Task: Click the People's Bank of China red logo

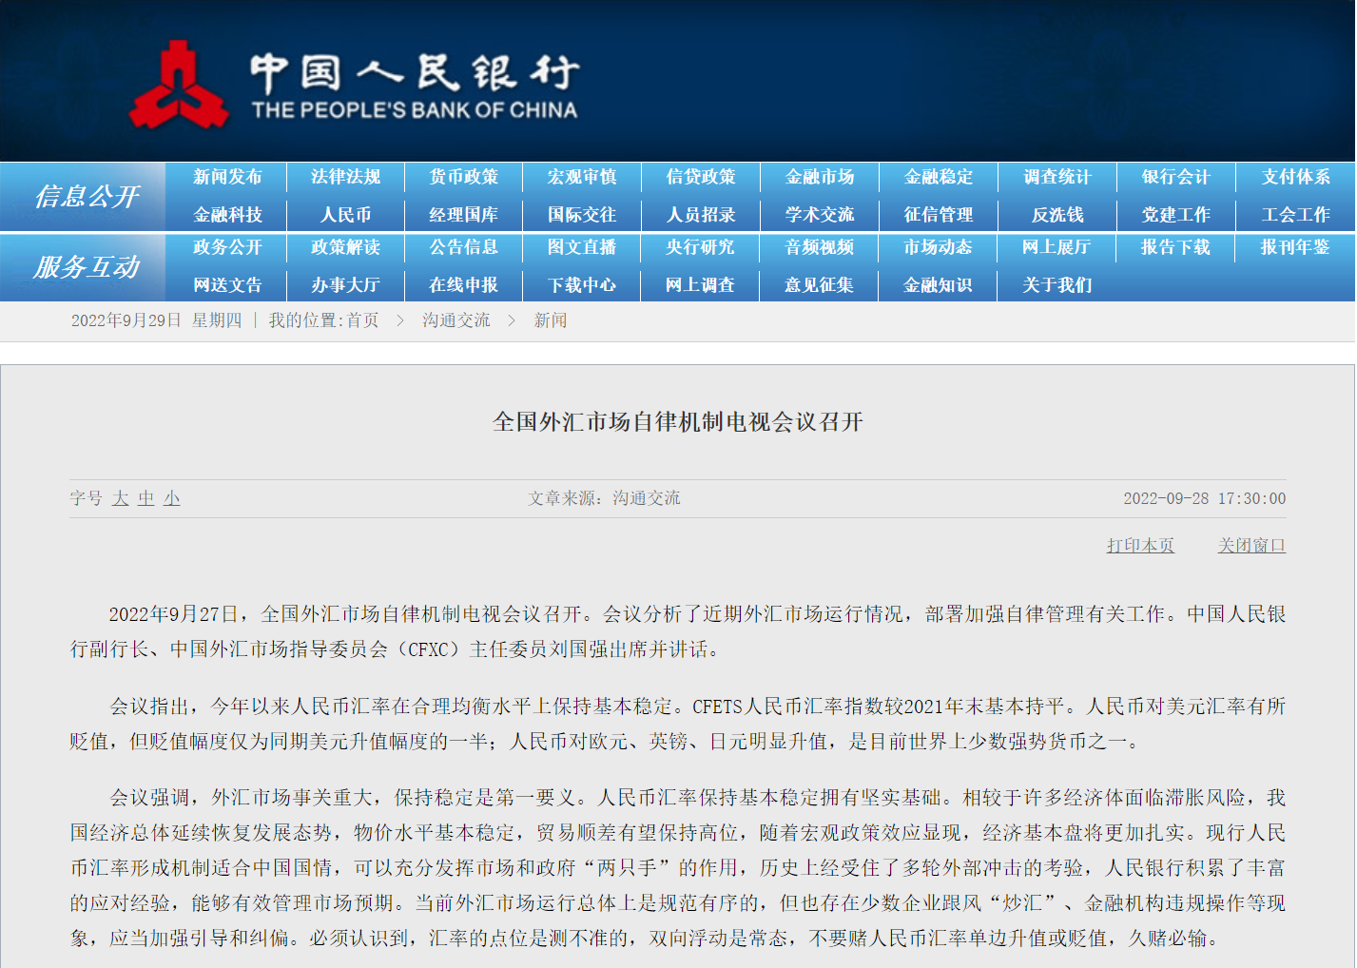Action: (x=180, y=84)
